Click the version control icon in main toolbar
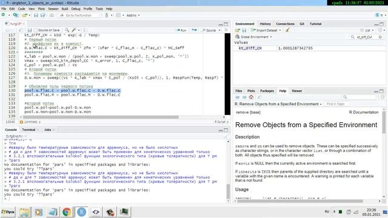Image resolution: width=388 pixels, height=218 pixels. tap(107, 15)
